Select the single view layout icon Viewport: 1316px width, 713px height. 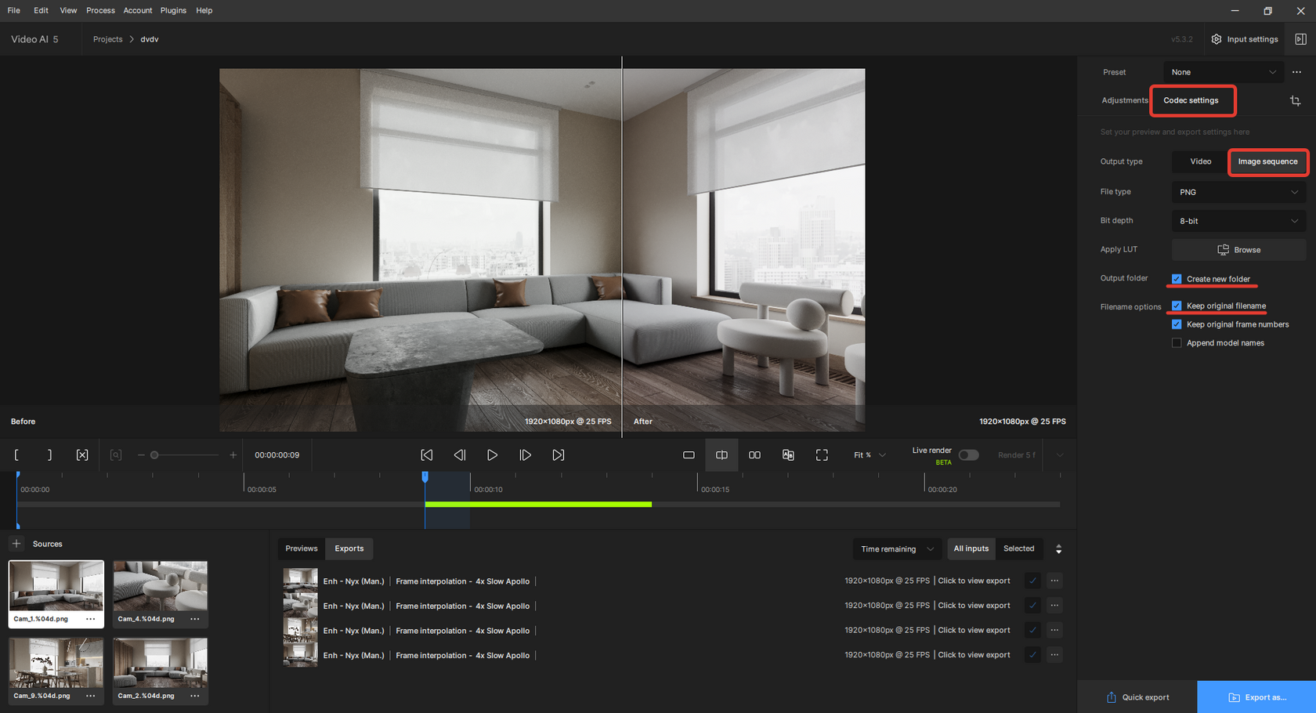pyautogui.click(x=689, y=455)
